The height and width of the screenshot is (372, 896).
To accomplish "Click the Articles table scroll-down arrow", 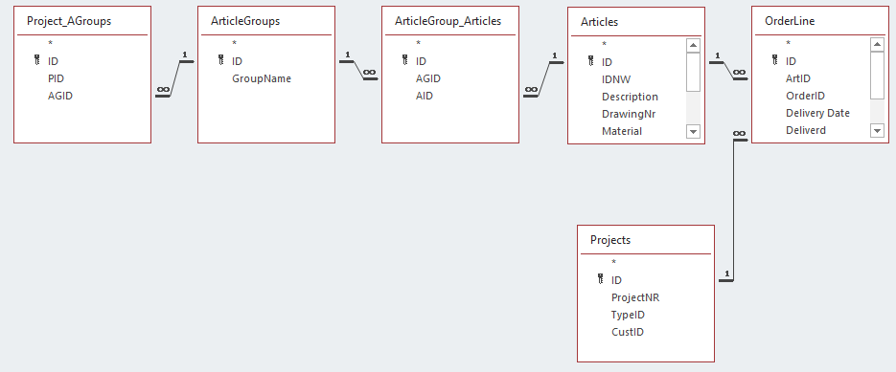I will (x=693, y=131).
